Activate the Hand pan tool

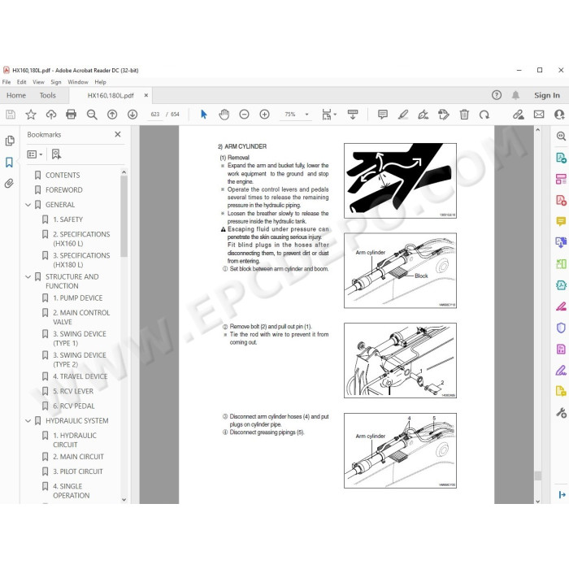[x=224, y=115]
